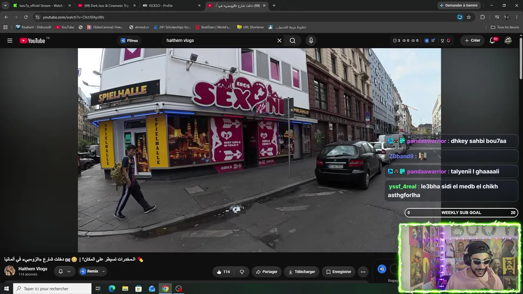Click the blue extension icon in address bar
The height and width of the screenshot is (294, 523).
(460, 17)
